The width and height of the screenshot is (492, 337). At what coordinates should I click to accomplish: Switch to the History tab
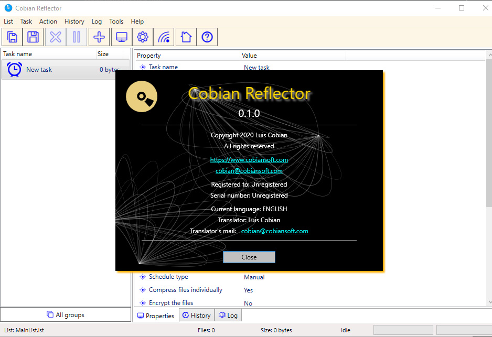pos(197,315)
